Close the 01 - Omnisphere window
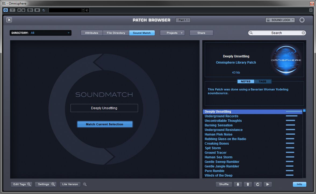Image resolution: width=316 pixels, height=194 pixels. [312, 3]
